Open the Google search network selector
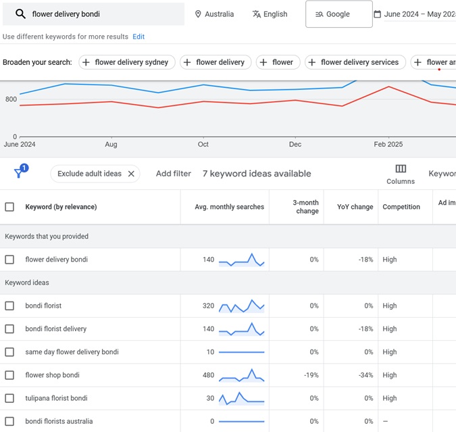This screenshot has height=432, width=456. (x=339, y=14)
